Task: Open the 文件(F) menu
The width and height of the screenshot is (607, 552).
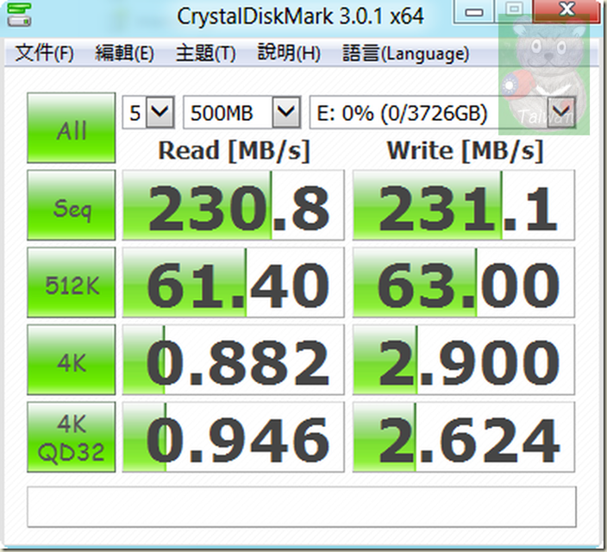Action: pos(44,53)
